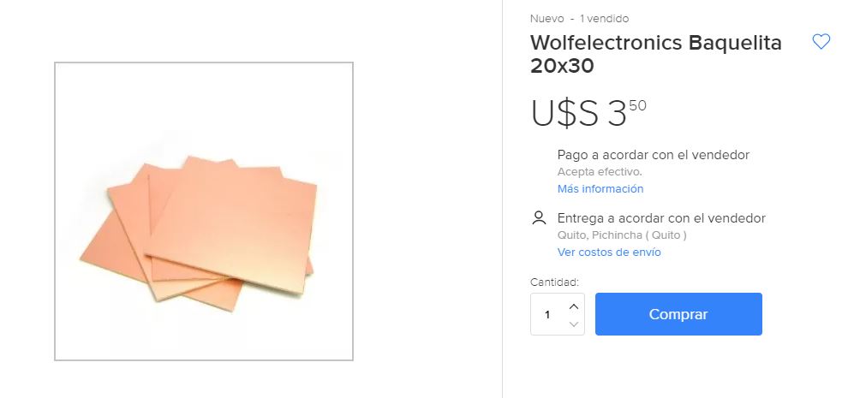Click the 'Quito, Pichincha ( Quito )' location
This screenshot has width=842, height=398.
tap(622, 235)
